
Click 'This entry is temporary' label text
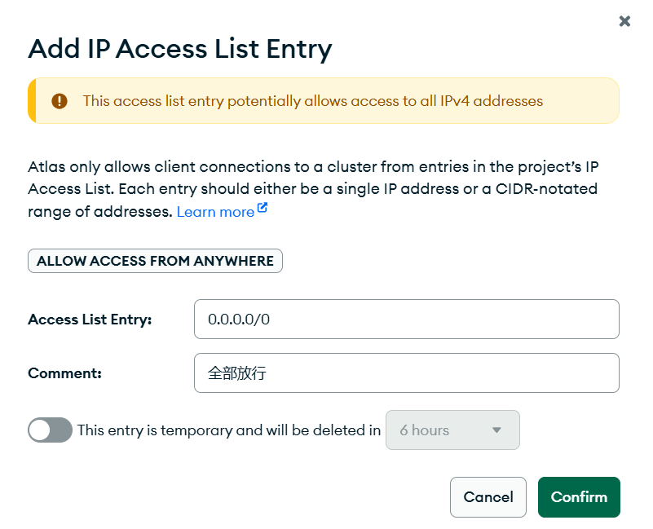pos(228,430)
